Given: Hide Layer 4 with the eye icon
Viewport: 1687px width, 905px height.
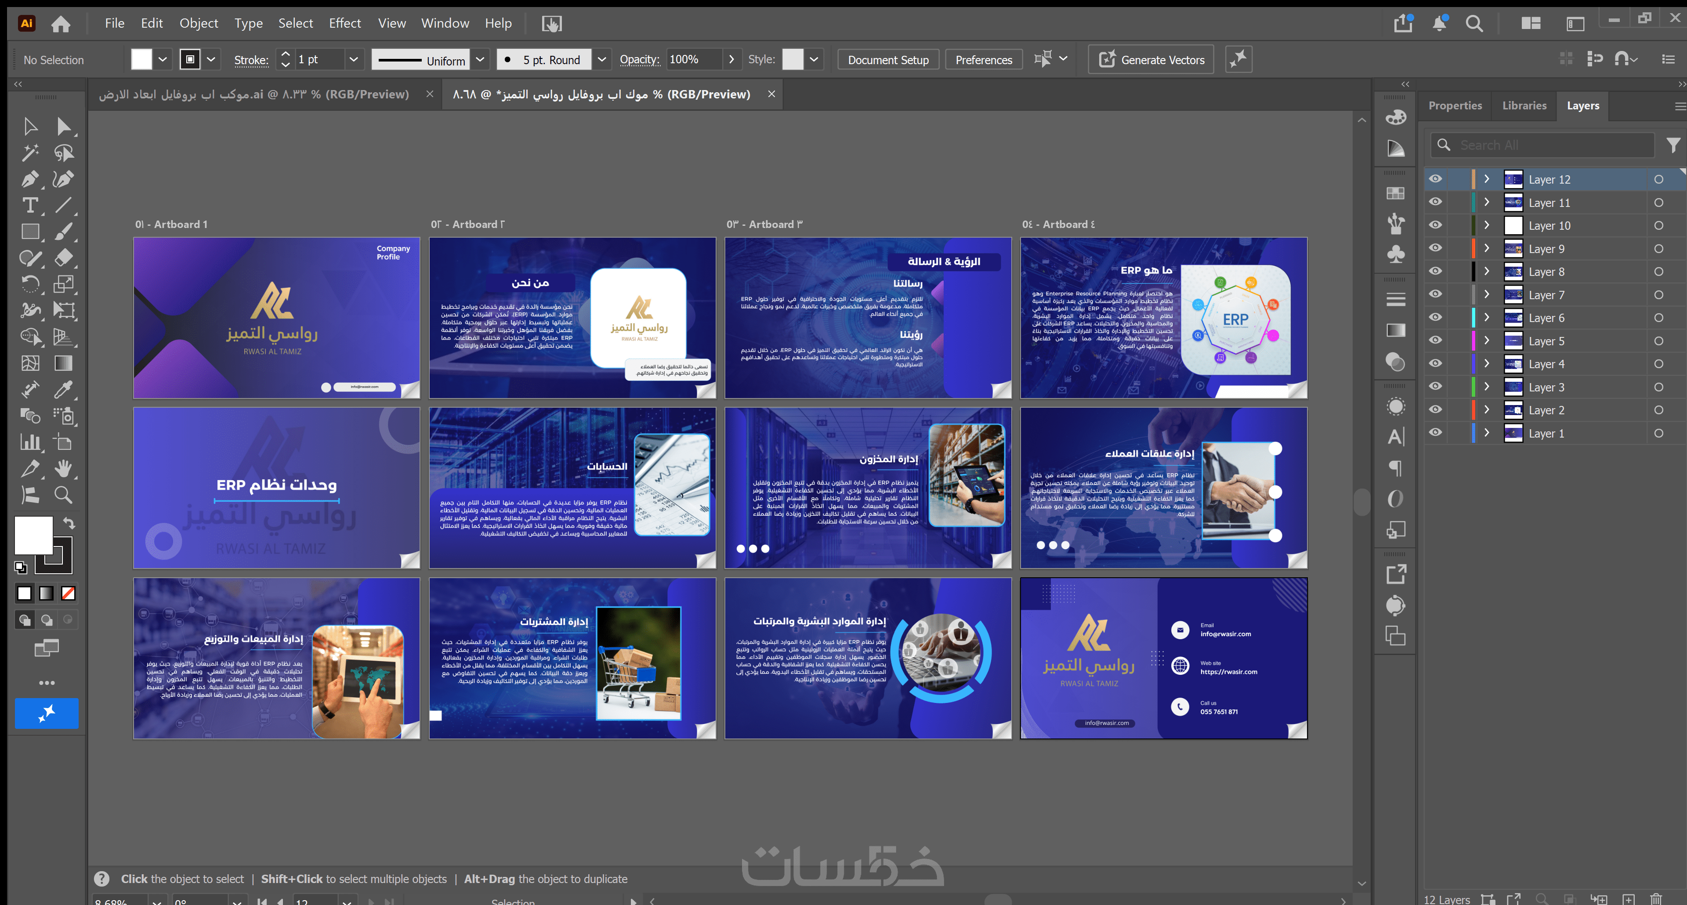Looking at the screenshot, I should click(x=1436, y=363).
